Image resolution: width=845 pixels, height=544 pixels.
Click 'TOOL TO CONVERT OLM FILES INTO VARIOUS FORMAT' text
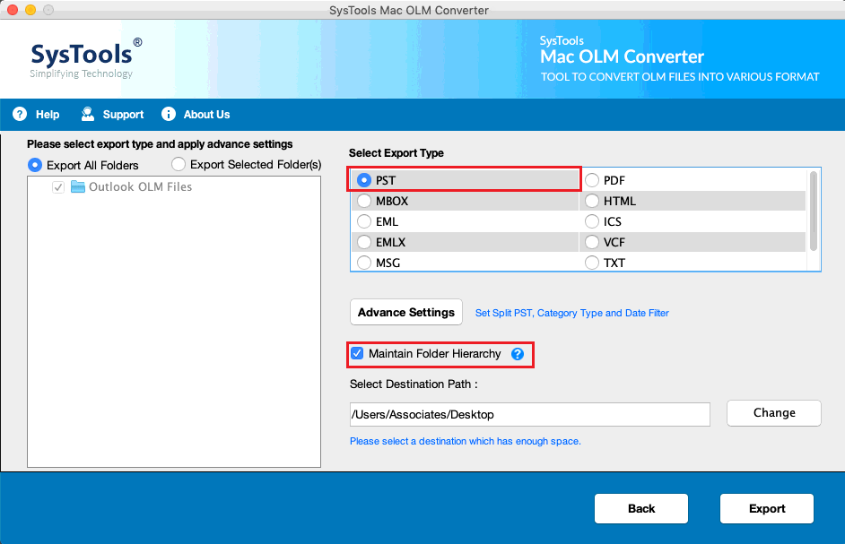coord(680,77)
